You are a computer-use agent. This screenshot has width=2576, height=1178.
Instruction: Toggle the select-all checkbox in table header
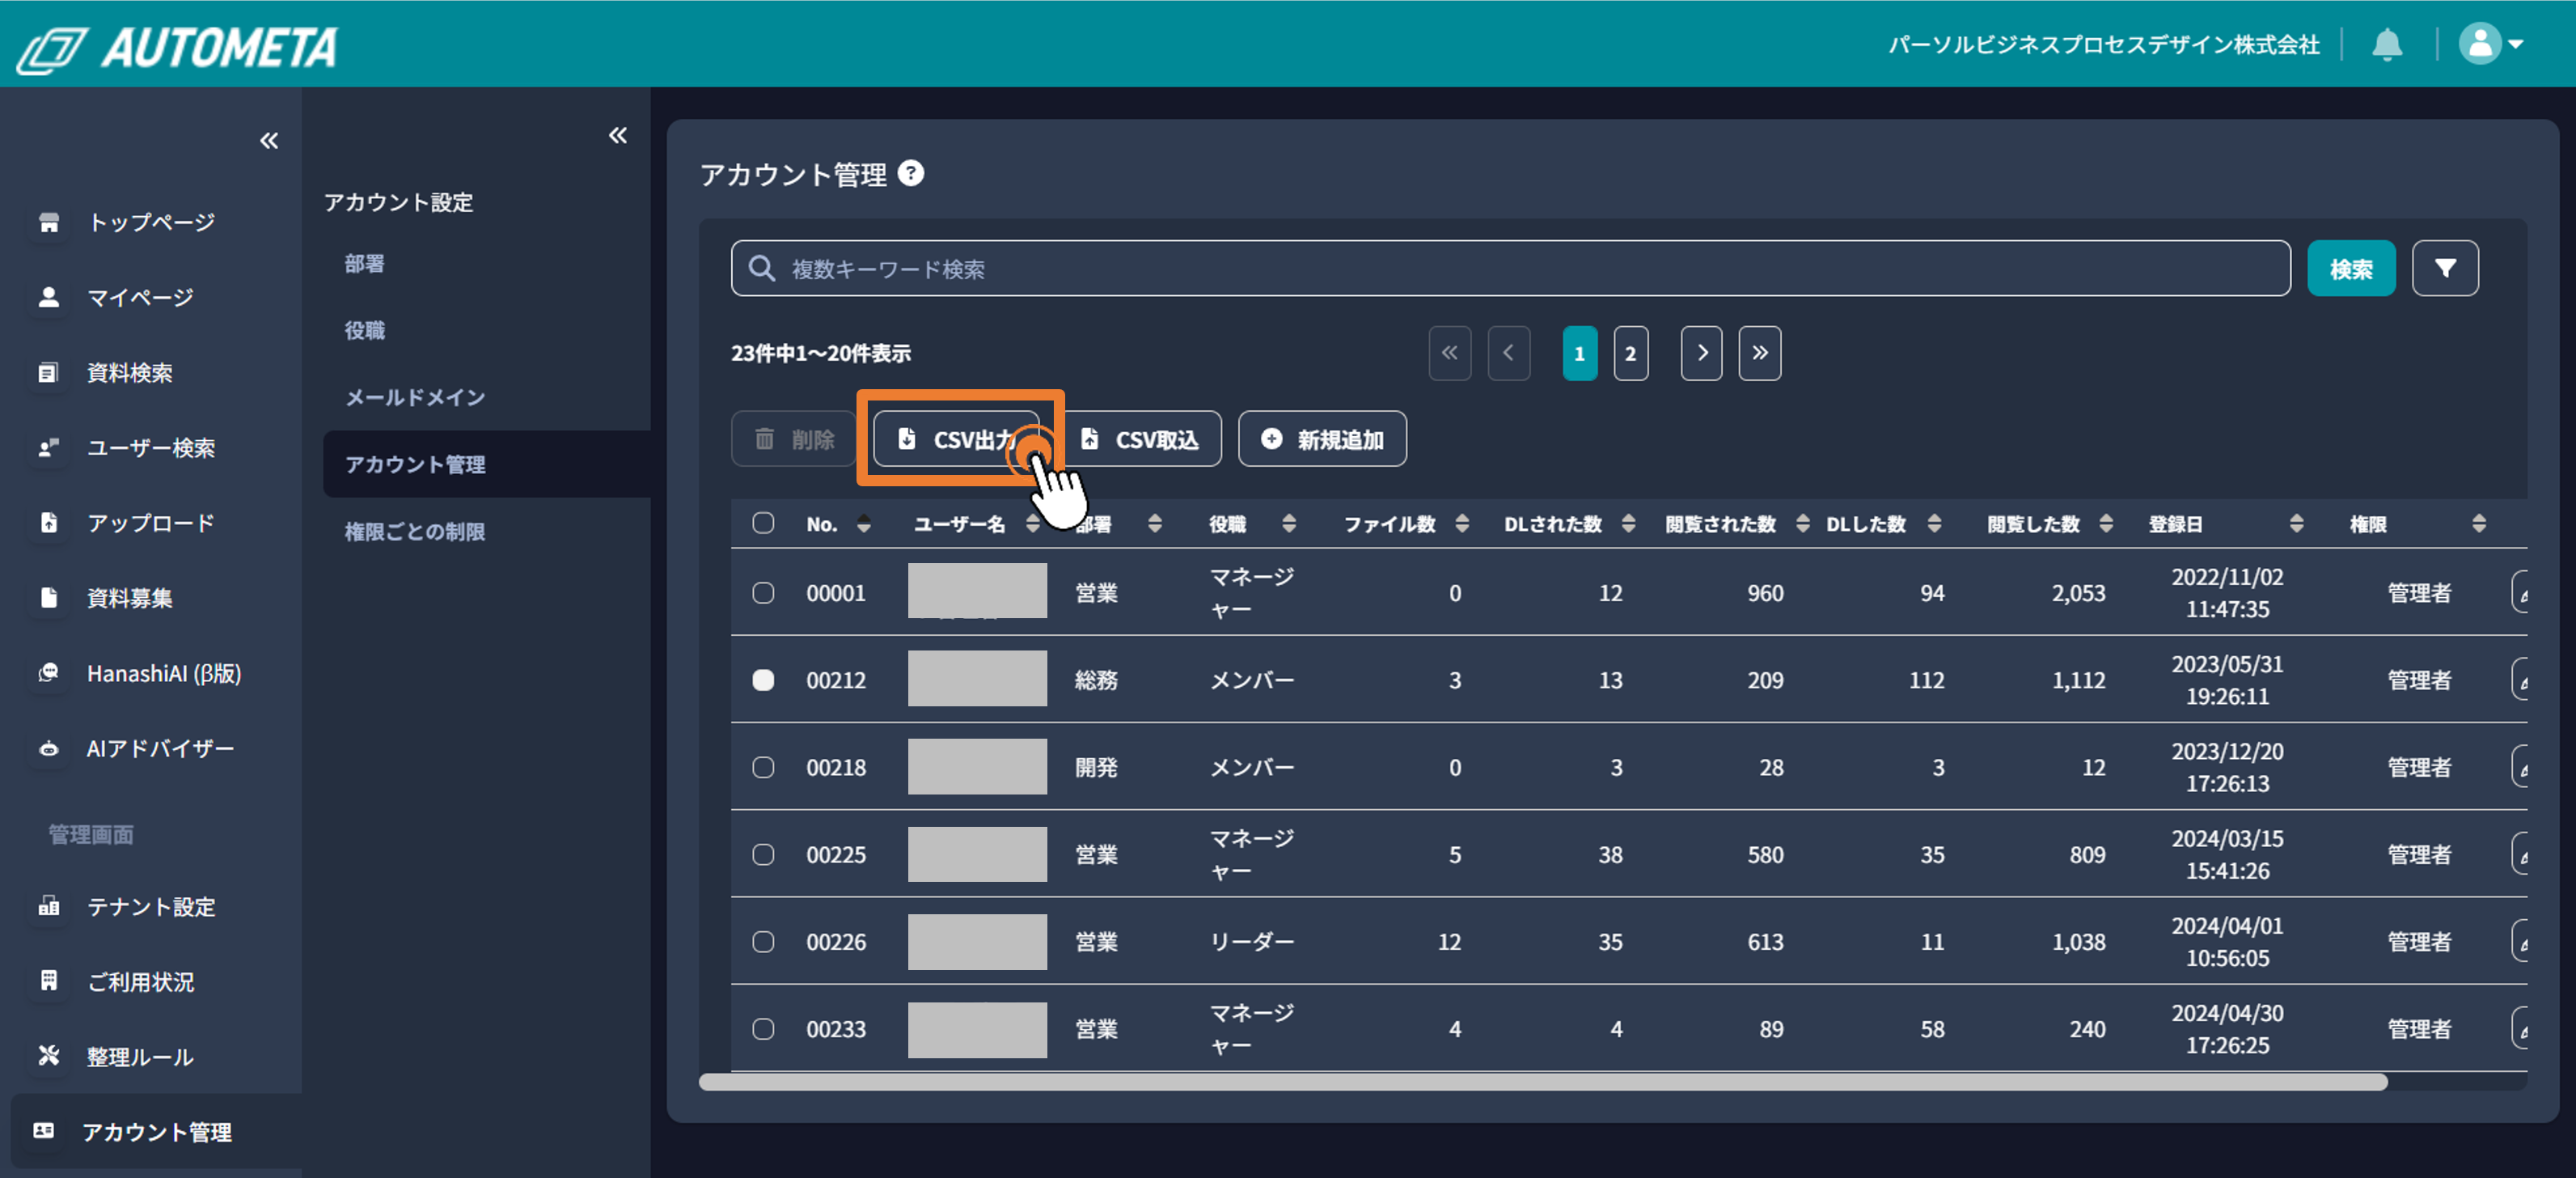(x=763, y=523)
